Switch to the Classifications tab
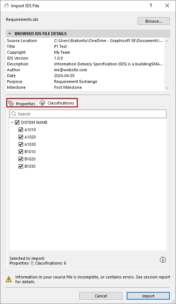 [57, 103]
